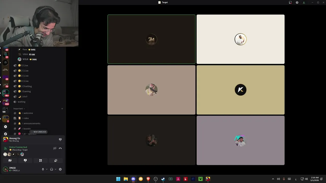The height and width of the screenshot is (183, 326).
Task: Deafen with the headphones icon
Action: click(51, 169)
